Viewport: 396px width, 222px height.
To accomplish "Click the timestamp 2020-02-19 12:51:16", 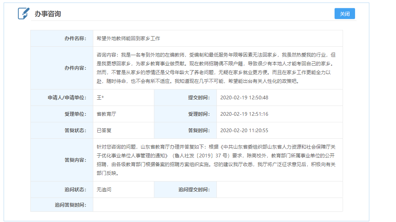I will pos(244,114).
